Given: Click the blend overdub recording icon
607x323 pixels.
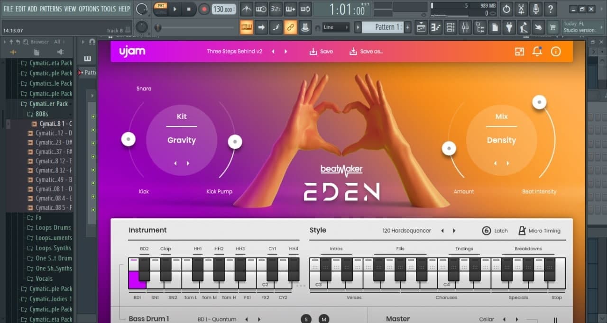Looking at the screenshot, I should click(291, 9).
